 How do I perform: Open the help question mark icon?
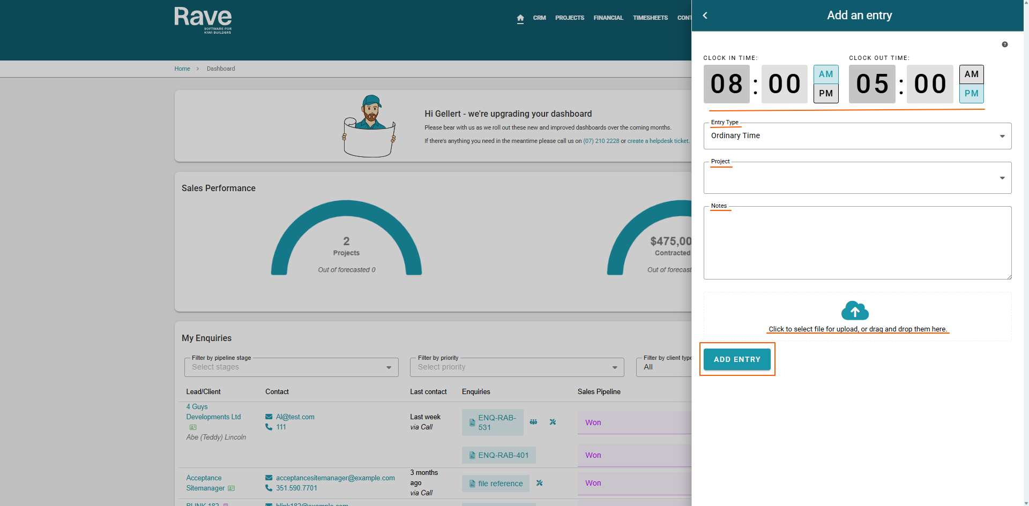click(x=1005, y=44)
